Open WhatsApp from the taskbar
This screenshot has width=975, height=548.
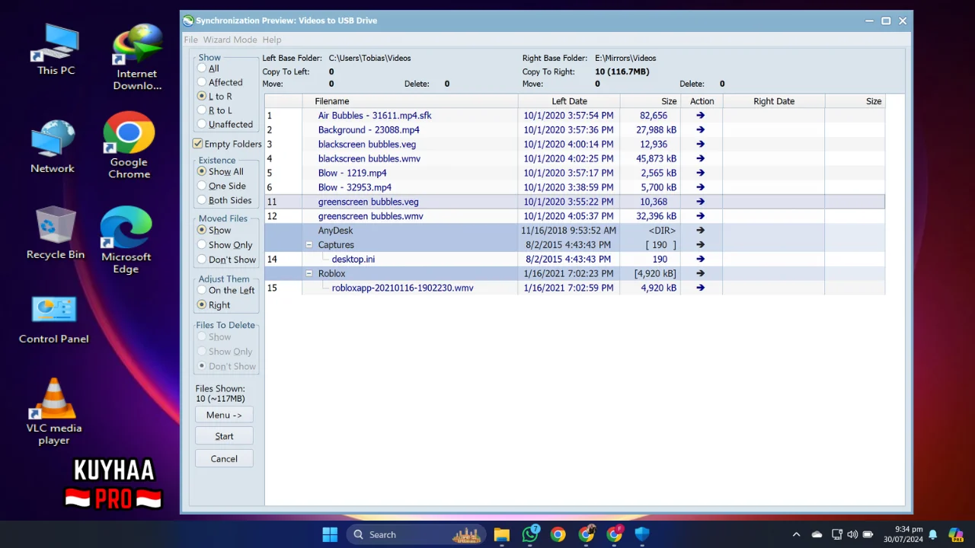530,534
